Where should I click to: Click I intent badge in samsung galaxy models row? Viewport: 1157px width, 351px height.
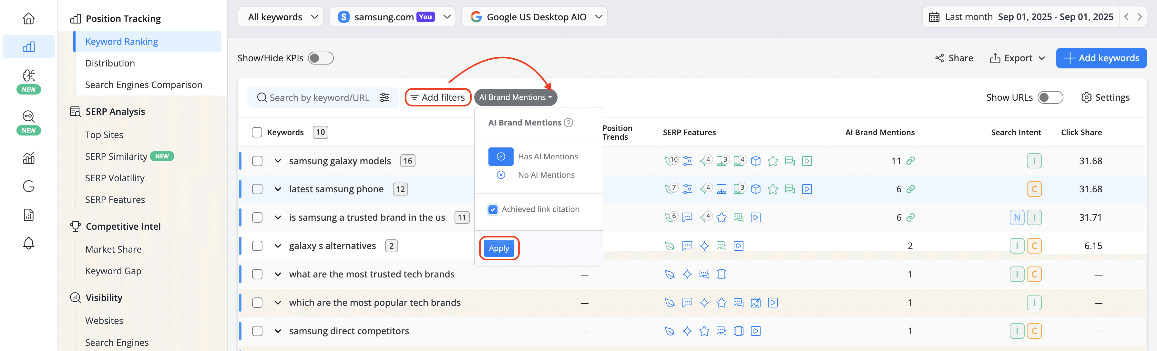[x=1034, y=161]
